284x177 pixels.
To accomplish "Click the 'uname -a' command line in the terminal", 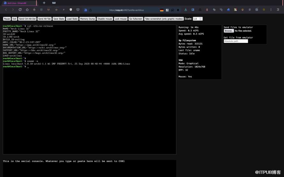I will tap(20, 61).
